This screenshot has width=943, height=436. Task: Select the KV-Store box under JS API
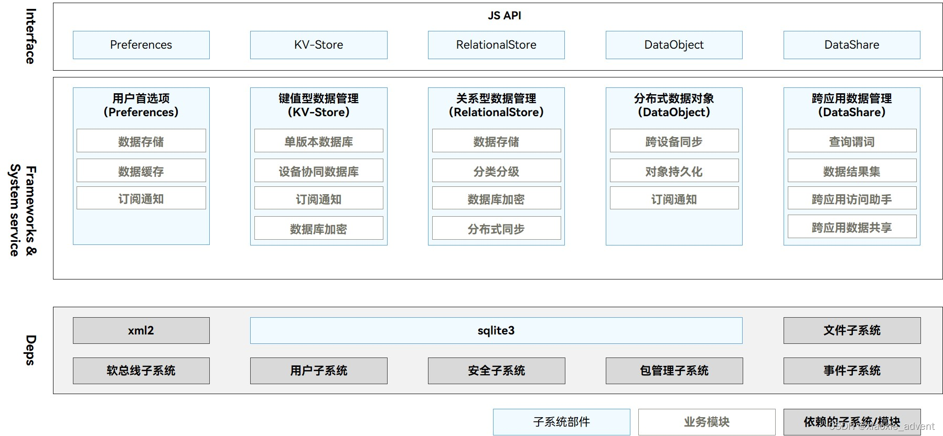(x=319, y=45)
